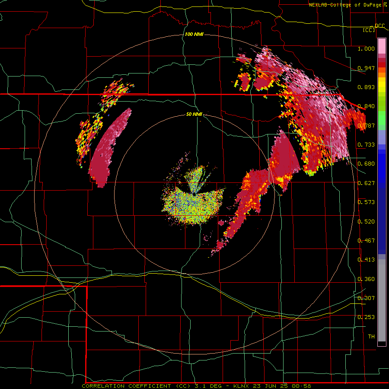Click the 0.360 scale value
The image size is (389, 389).
pyautogui.click(x=366, y=279)
